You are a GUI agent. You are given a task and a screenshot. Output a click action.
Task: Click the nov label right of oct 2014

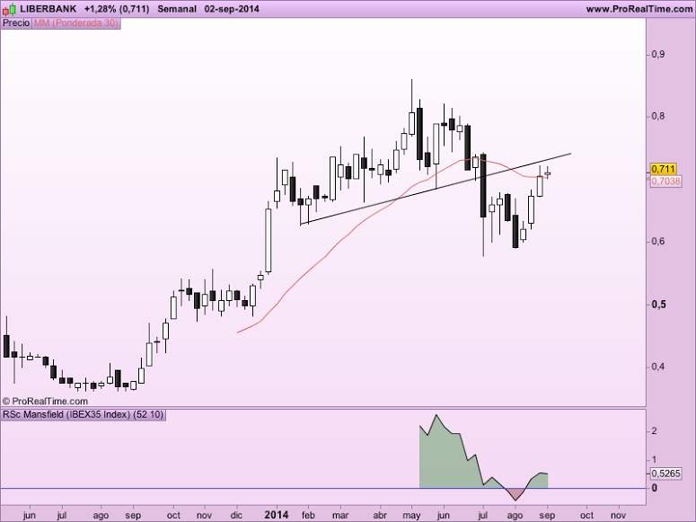point(619,516)
